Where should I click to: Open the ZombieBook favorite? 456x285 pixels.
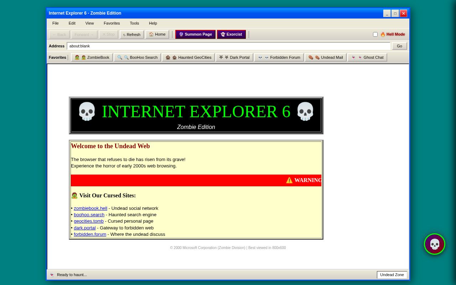tap(92, 57)
